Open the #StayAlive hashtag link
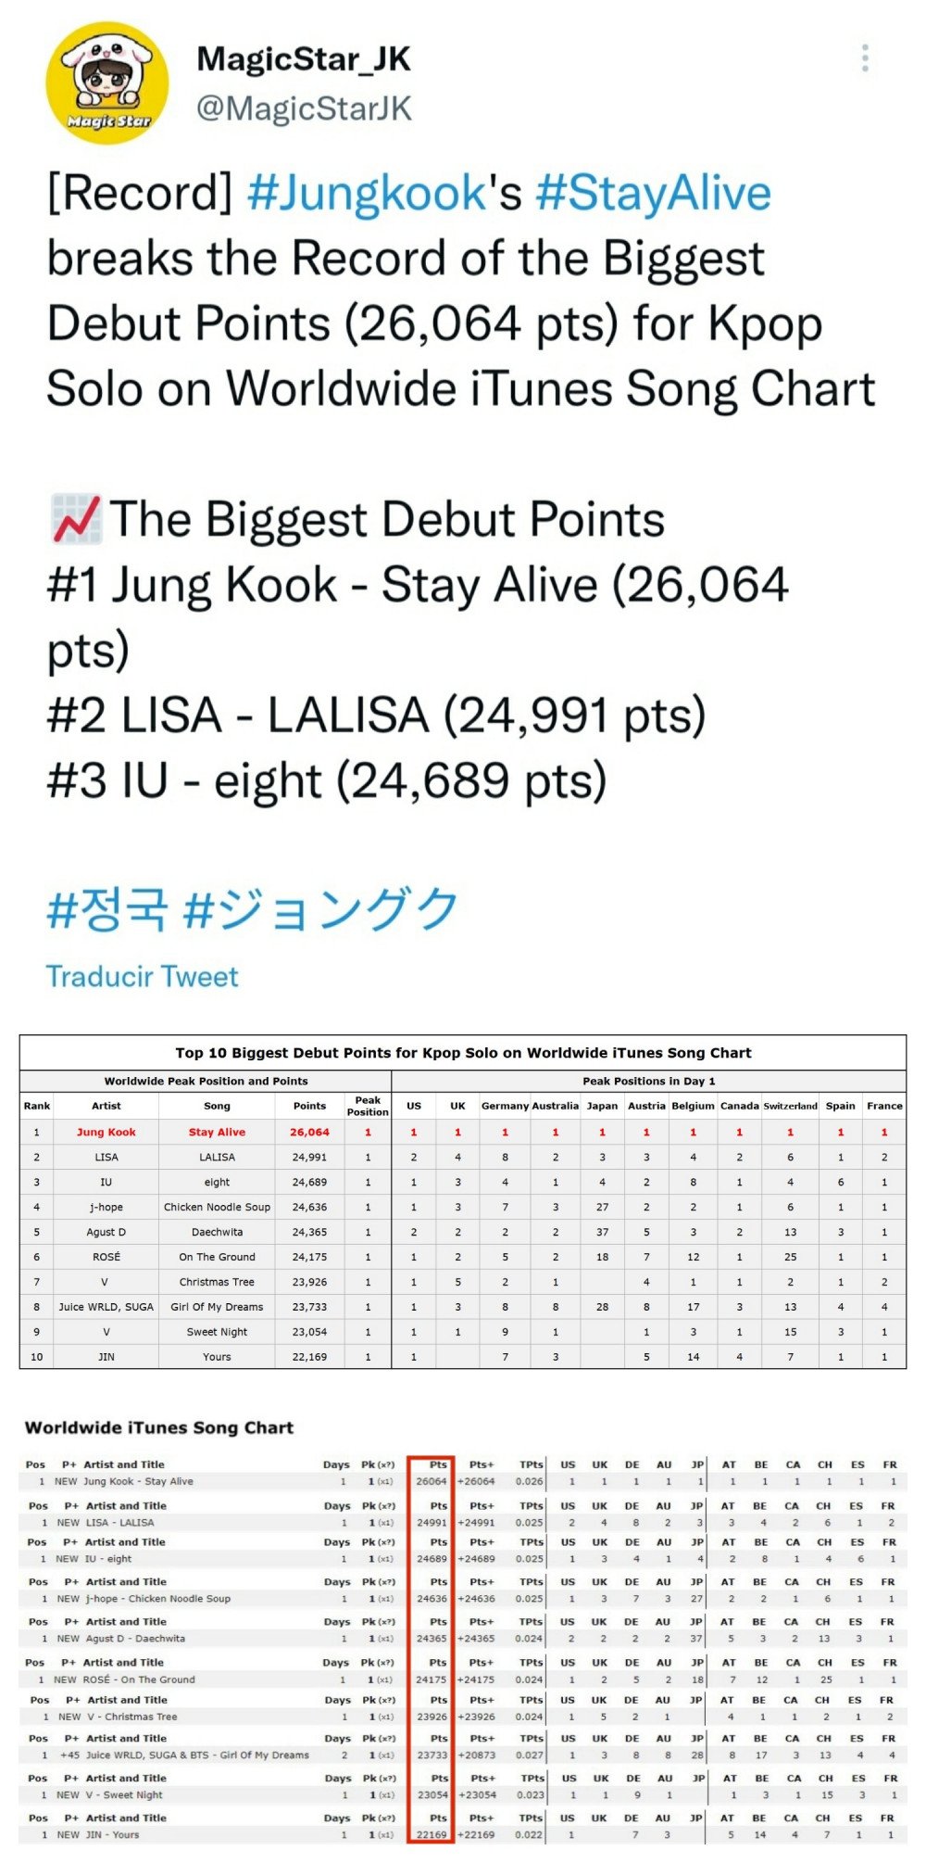The image size is (926, 1863). coord(653,193)
